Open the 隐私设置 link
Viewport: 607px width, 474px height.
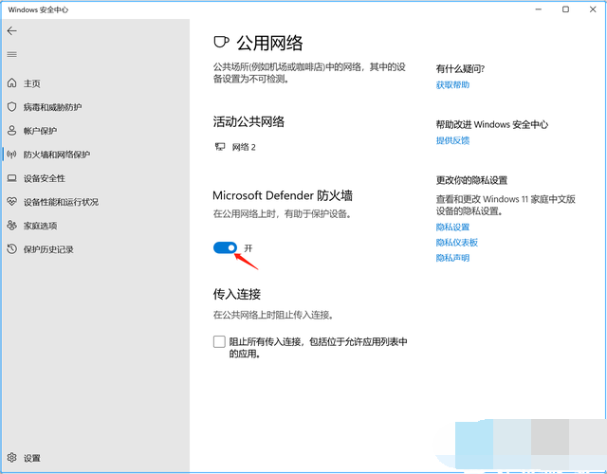coord(452,228)
